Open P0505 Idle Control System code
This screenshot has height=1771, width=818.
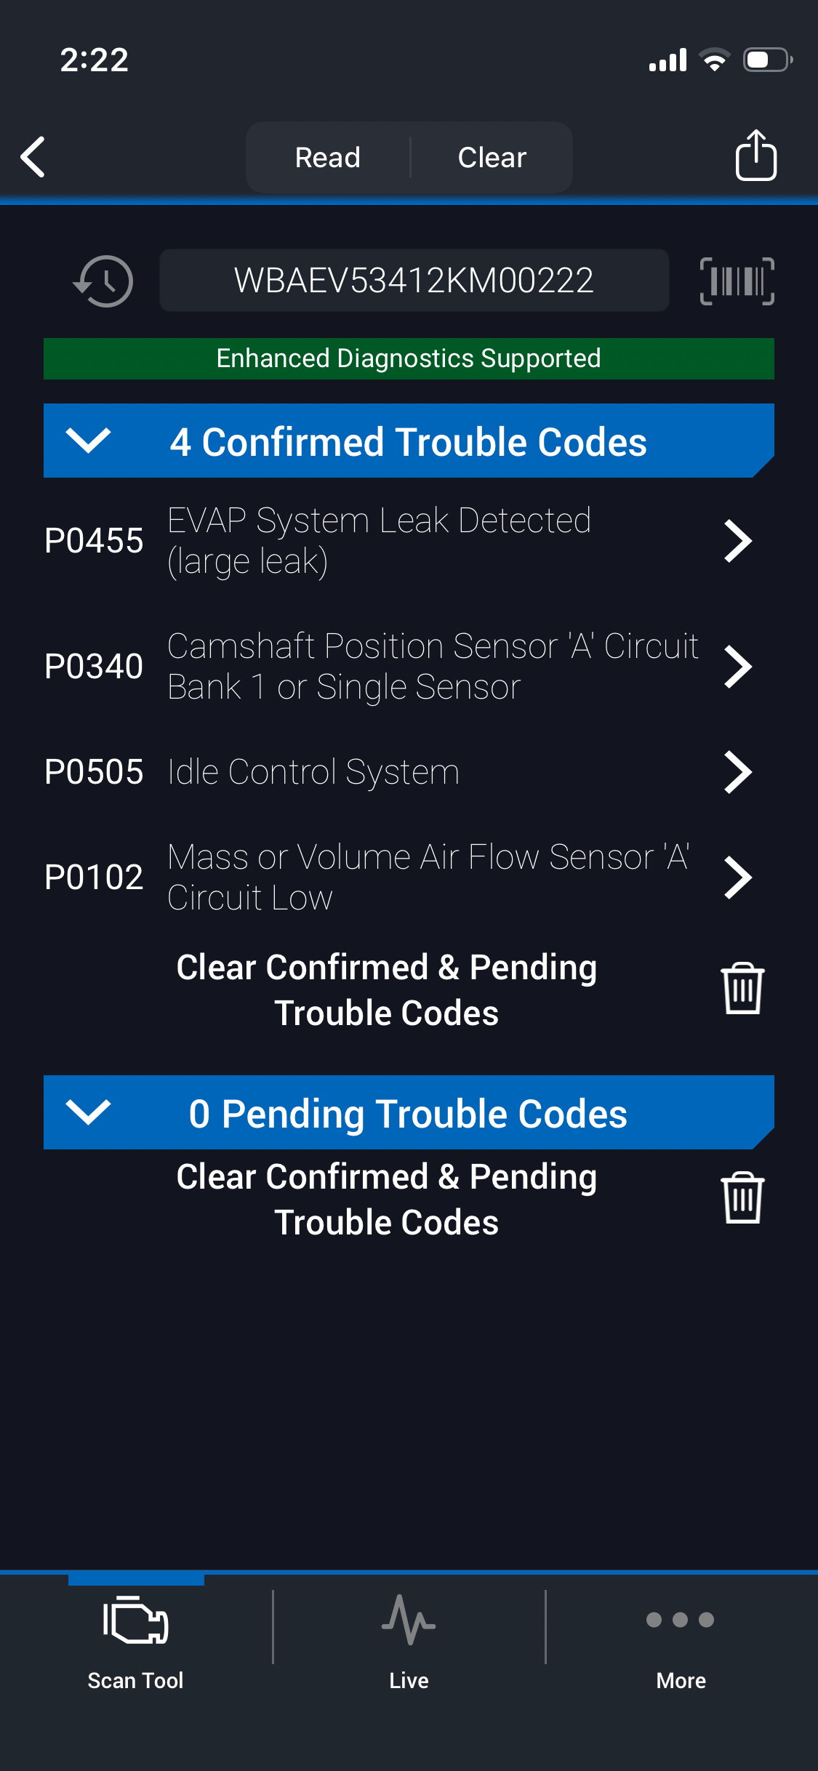tap(313, 772)
